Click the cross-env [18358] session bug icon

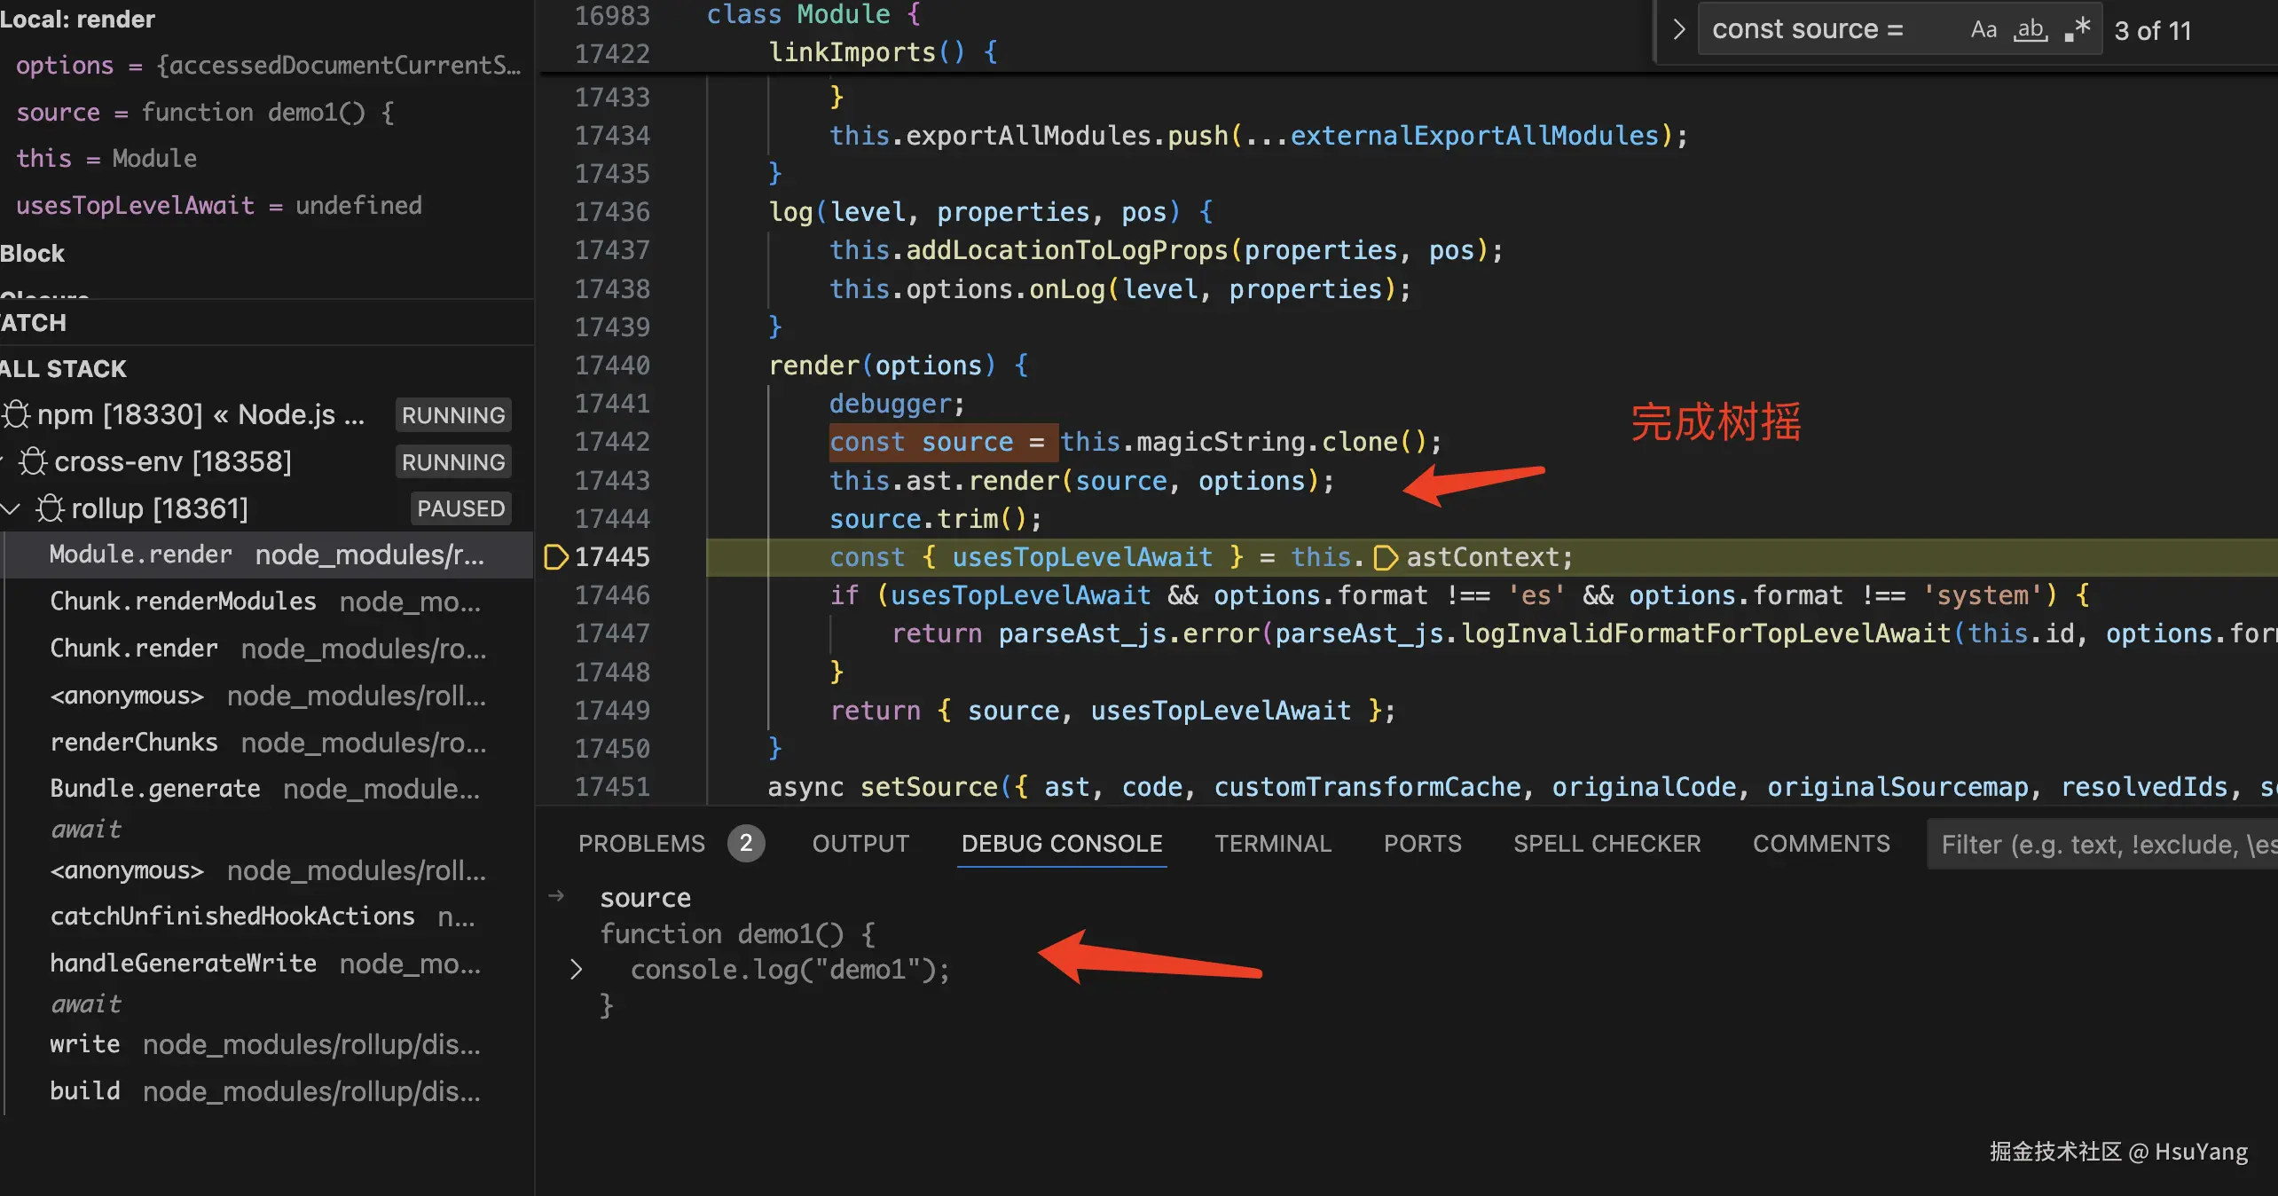34,461
